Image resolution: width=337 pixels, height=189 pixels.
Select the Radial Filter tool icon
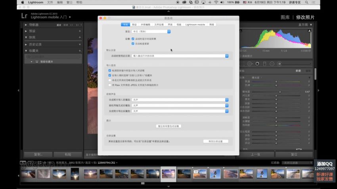click(x=272, y=64)
